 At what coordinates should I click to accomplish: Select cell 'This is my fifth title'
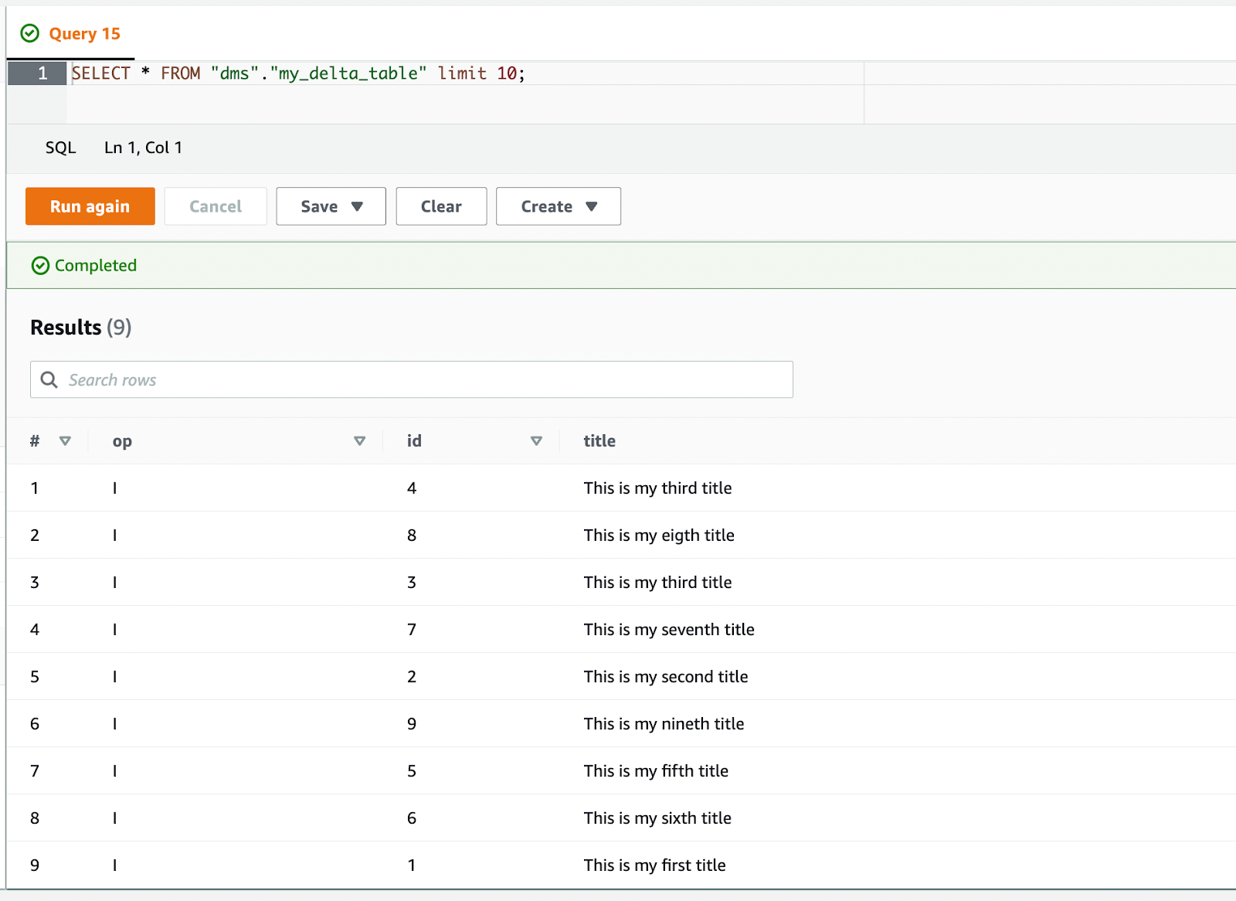(x=656, y=771)
